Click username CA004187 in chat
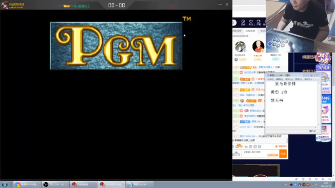This screenshot has width=335, height=188. coord(245,127)
